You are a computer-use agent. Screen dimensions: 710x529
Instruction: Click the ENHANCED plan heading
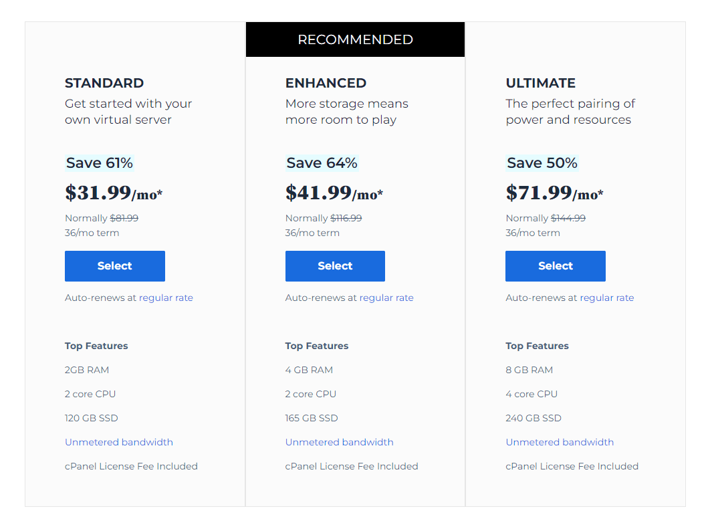click(x=326, y=83)
